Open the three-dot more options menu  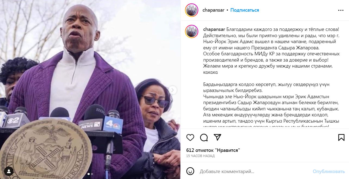(x=341, y=10)
